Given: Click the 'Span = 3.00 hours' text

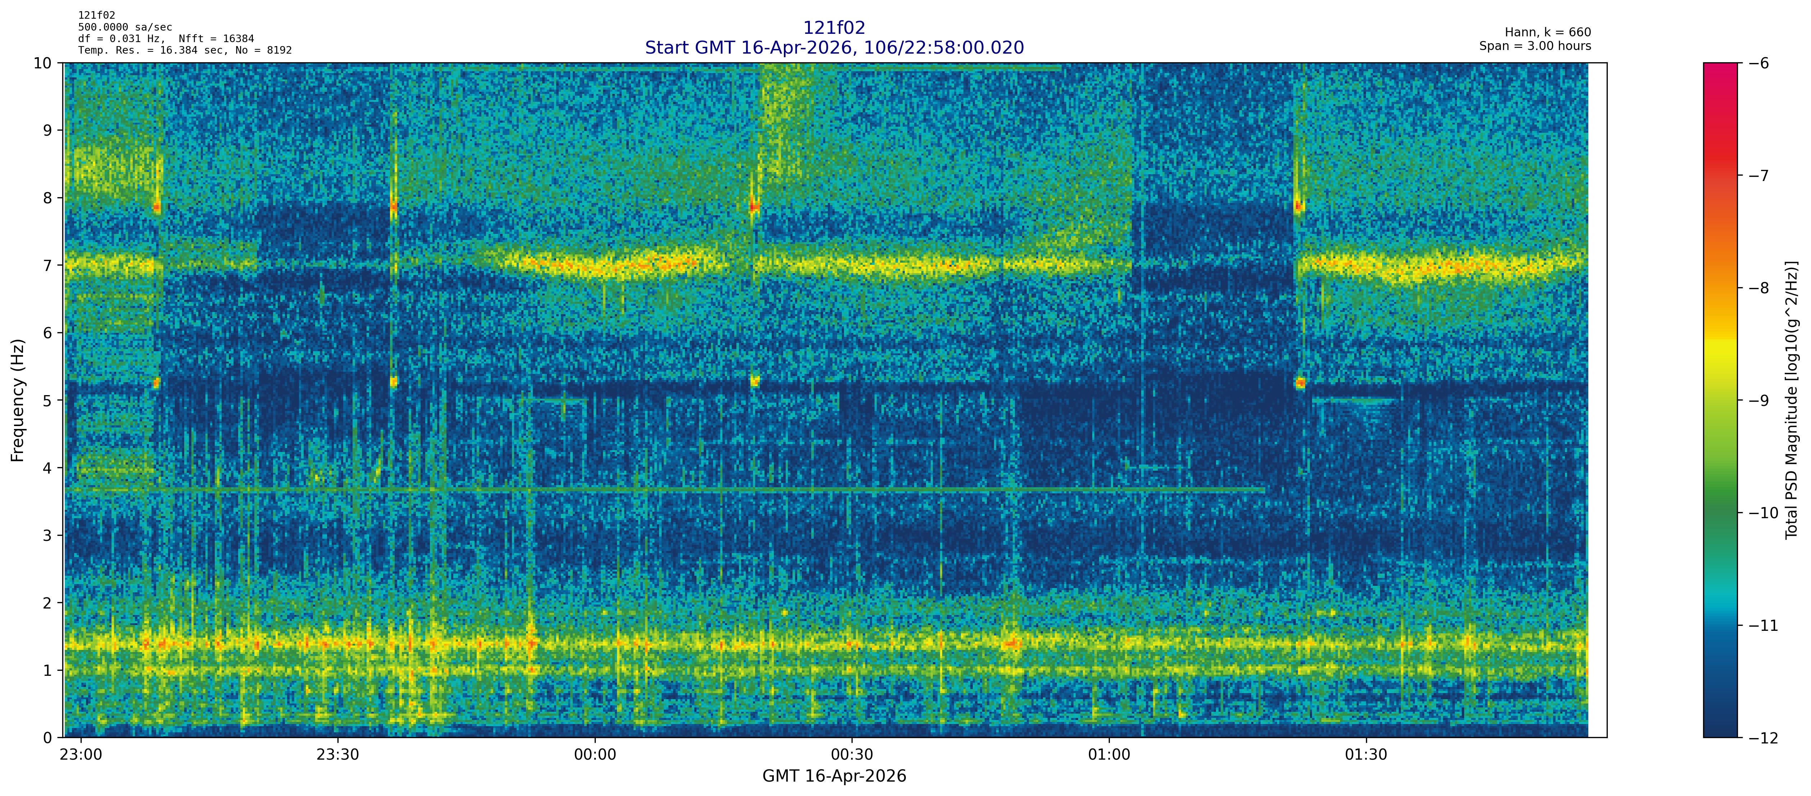Looking at the screenshot, I should pos(1535,46).
